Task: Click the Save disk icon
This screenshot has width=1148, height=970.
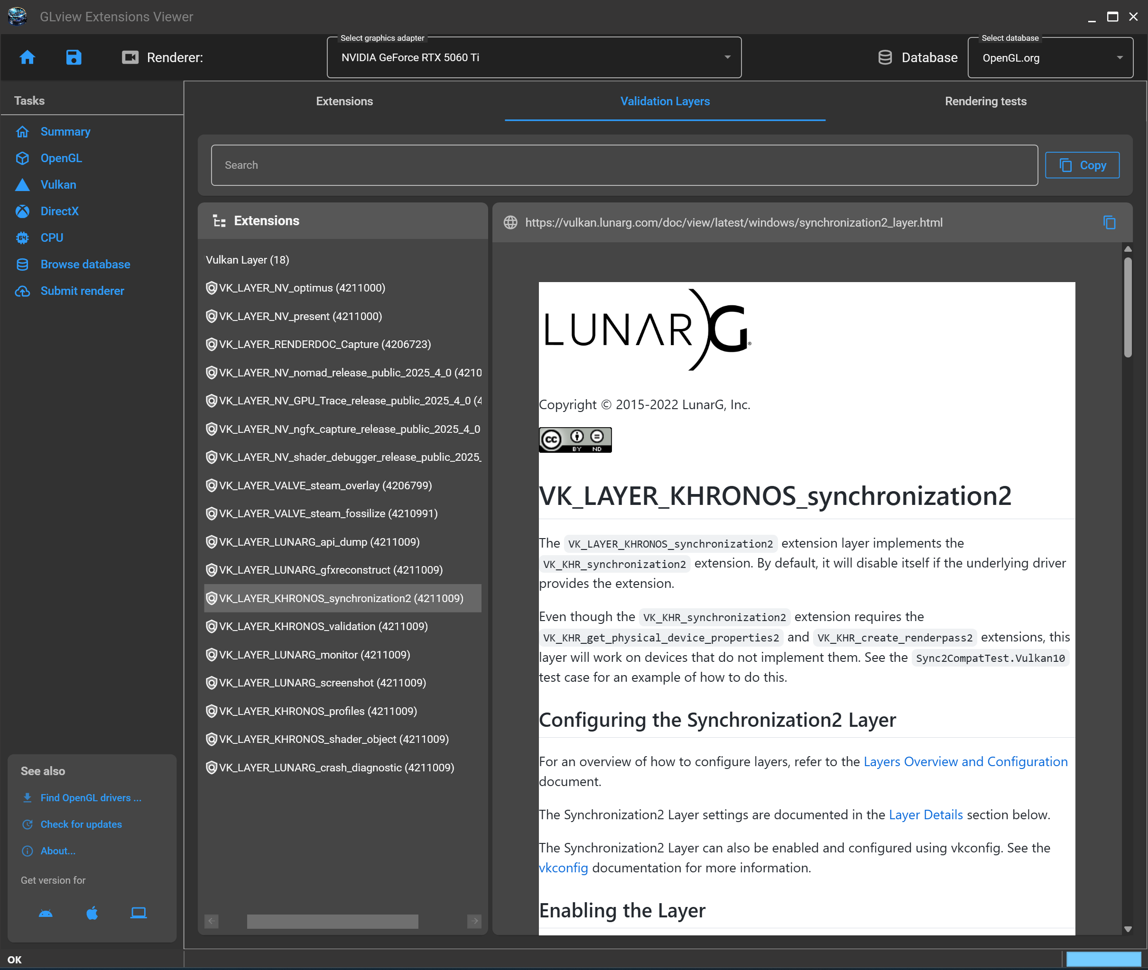Action: click(x=73, y=57)
